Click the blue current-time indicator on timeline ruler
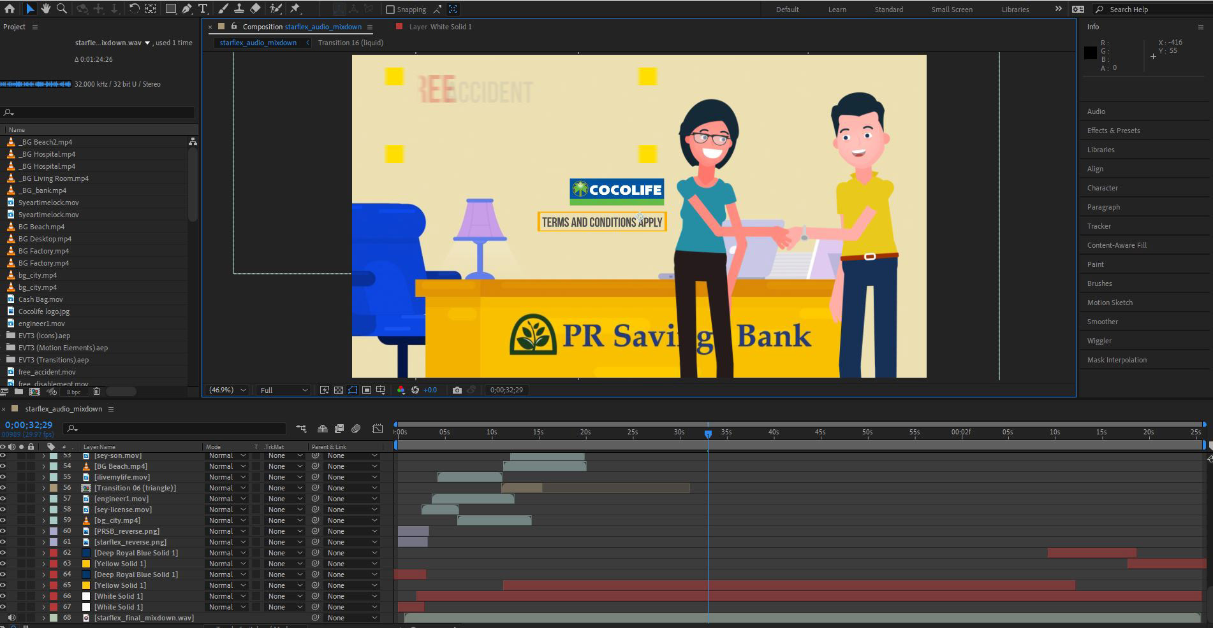This screenshot has width=1213, height=628. [708, 434]
